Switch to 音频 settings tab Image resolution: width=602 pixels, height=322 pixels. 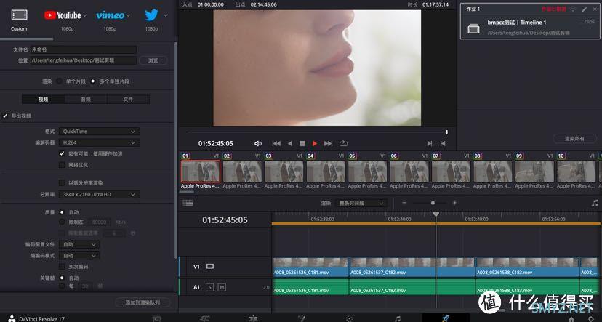(x=86, y=100)
